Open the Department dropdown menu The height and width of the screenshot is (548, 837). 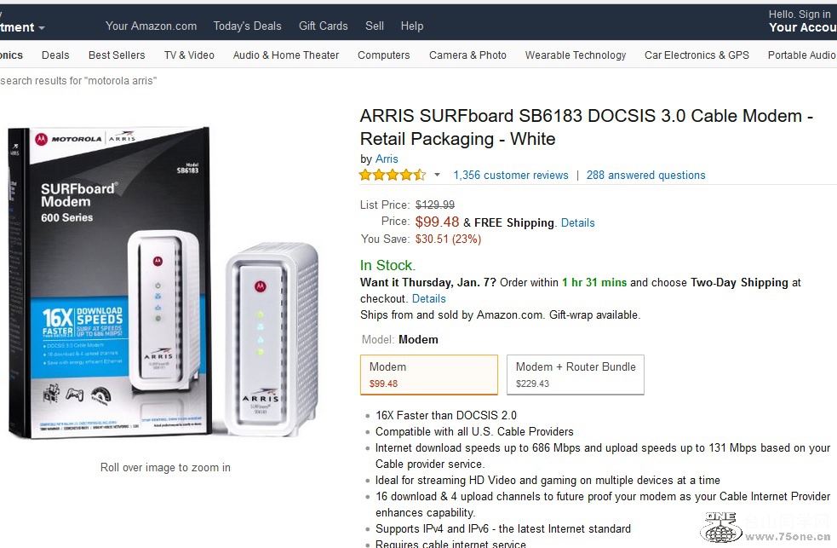(x=23, y=27)
